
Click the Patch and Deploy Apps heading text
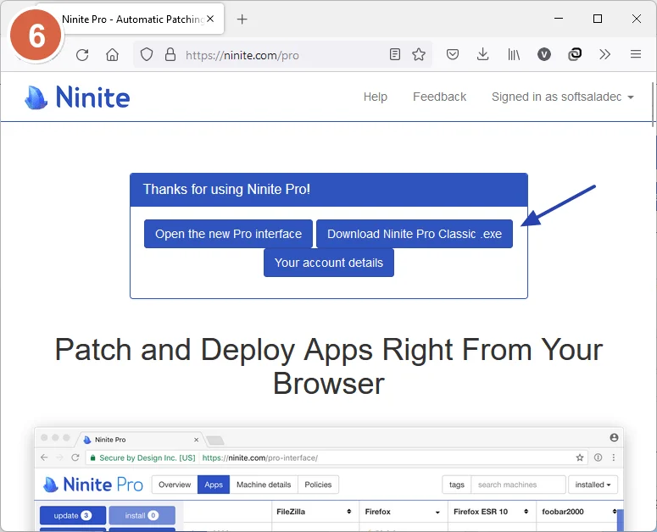tap(329, 366)
